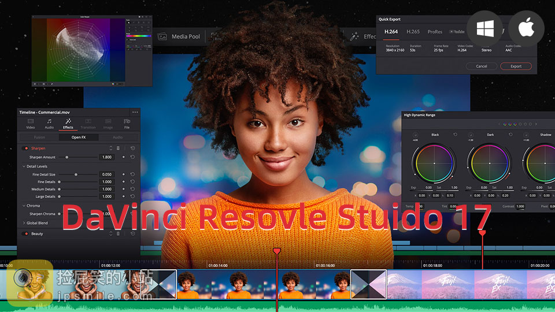Click Export in Quick Export dialog

point(516,66)
